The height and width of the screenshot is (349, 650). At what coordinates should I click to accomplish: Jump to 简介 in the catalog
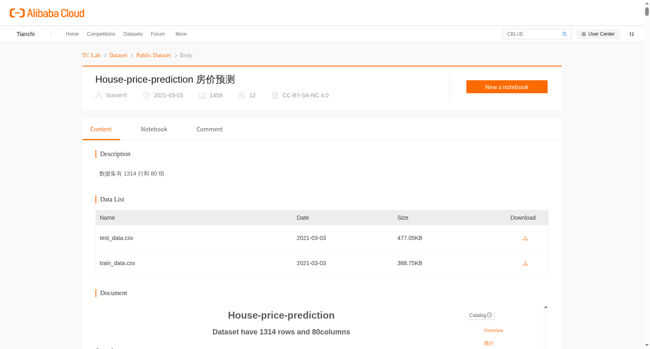(x=489, y=343)
